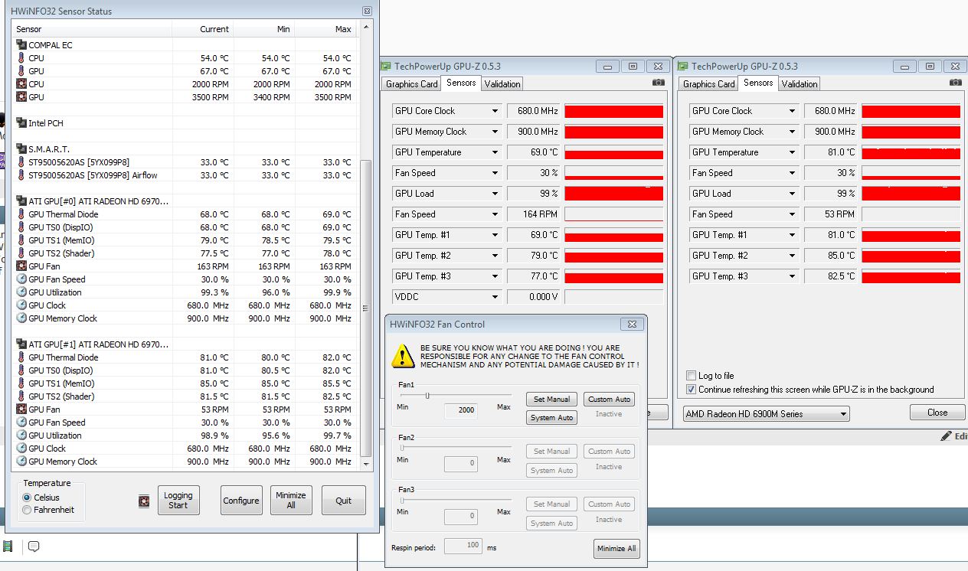Click the ATI GPU[#1] group icon

(x=21, y=344)
